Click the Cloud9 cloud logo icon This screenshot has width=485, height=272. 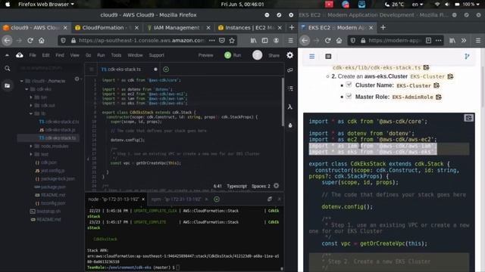click(x=20, y=55)
